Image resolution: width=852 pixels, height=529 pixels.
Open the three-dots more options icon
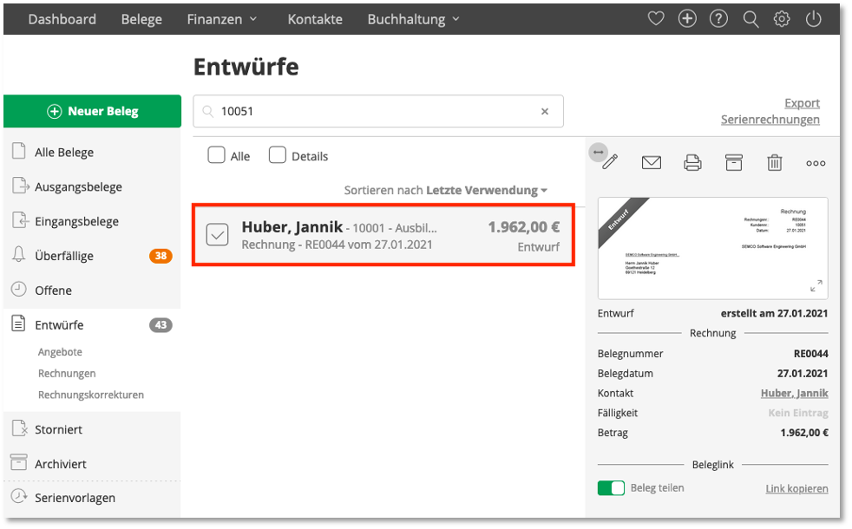click(816, 163)
